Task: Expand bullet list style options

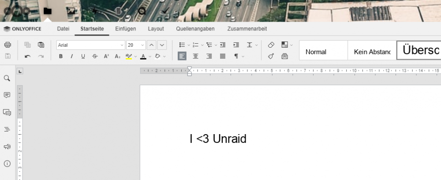Action: (189, 45)
